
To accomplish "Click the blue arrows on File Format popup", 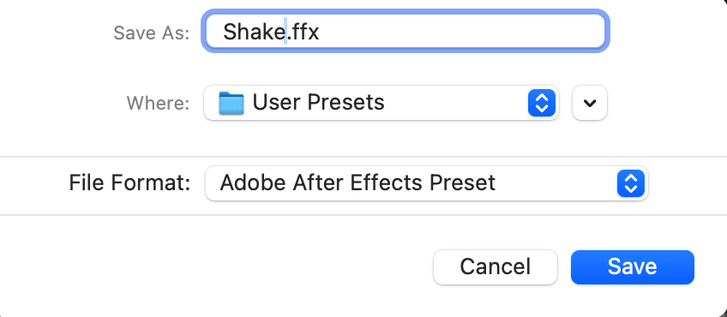I will point(631,183).
